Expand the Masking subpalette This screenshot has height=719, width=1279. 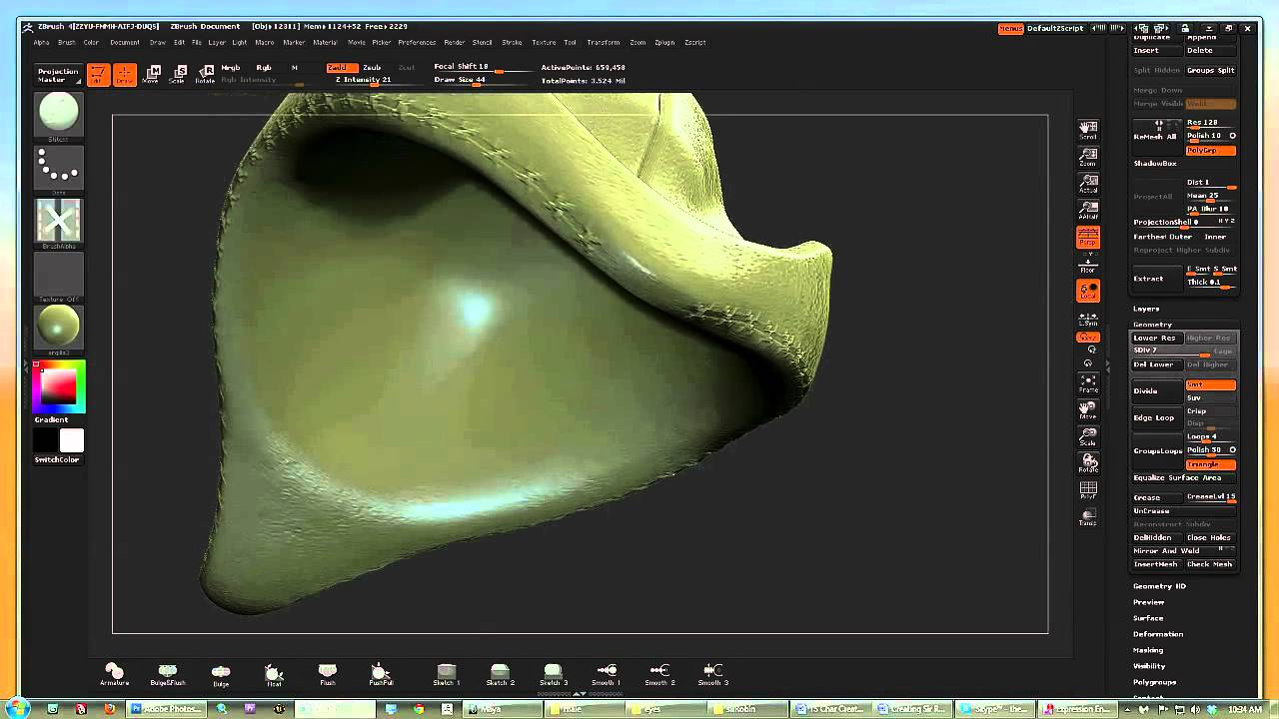[x=1148, y=650]
